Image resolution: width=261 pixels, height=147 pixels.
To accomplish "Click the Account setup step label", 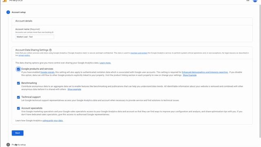I will (x=19, y=12).
